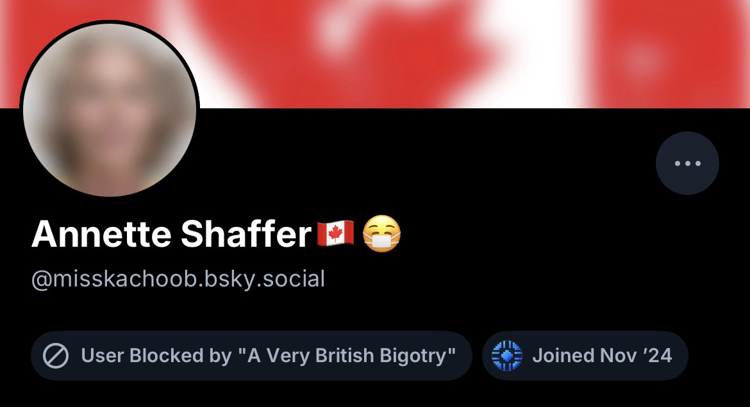Select the @misskachoob.bsky.social handle
The width and height of the screenshot is (750, 407).
click(178, 279)
